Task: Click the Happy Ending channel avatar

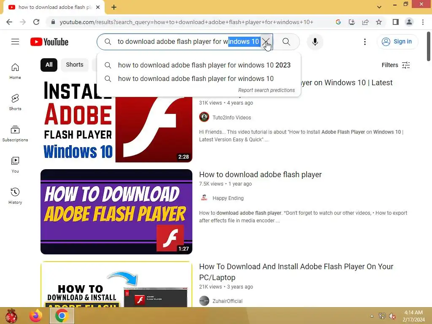Action: pos(204,198)
